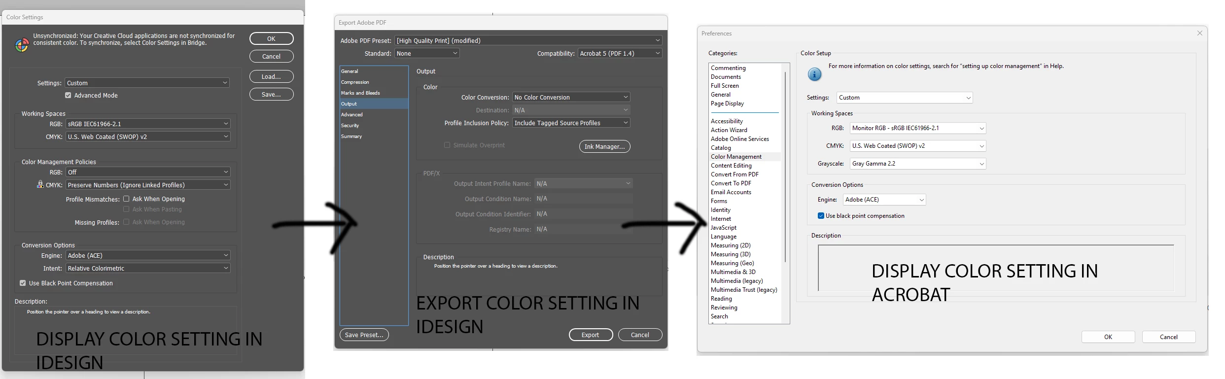Click the Save... button in Color Settings
1225x379 pixels.
click(272, 94)
